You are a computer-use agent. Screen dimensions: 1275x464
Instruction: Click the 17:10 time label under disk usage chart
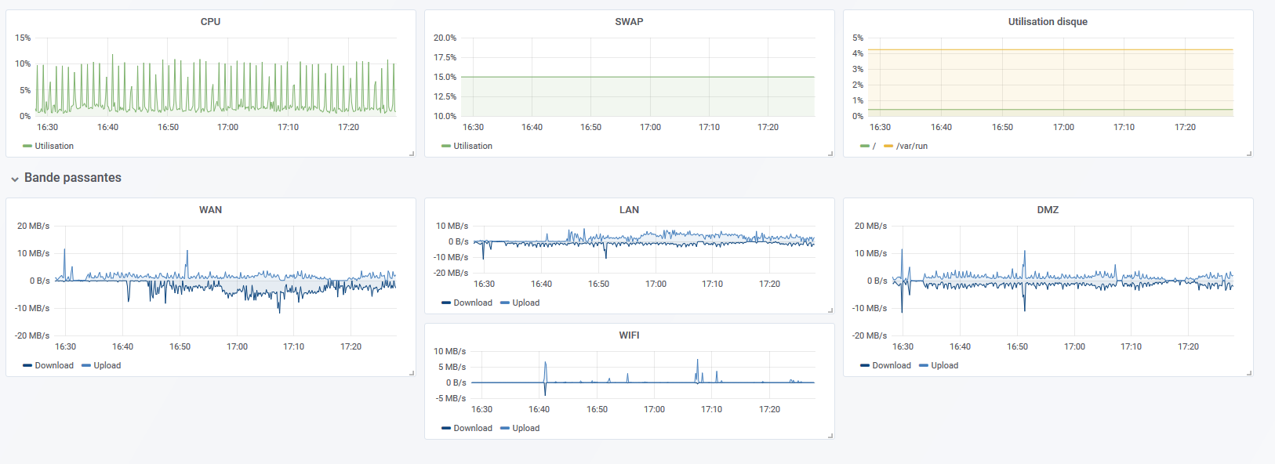1124,127
